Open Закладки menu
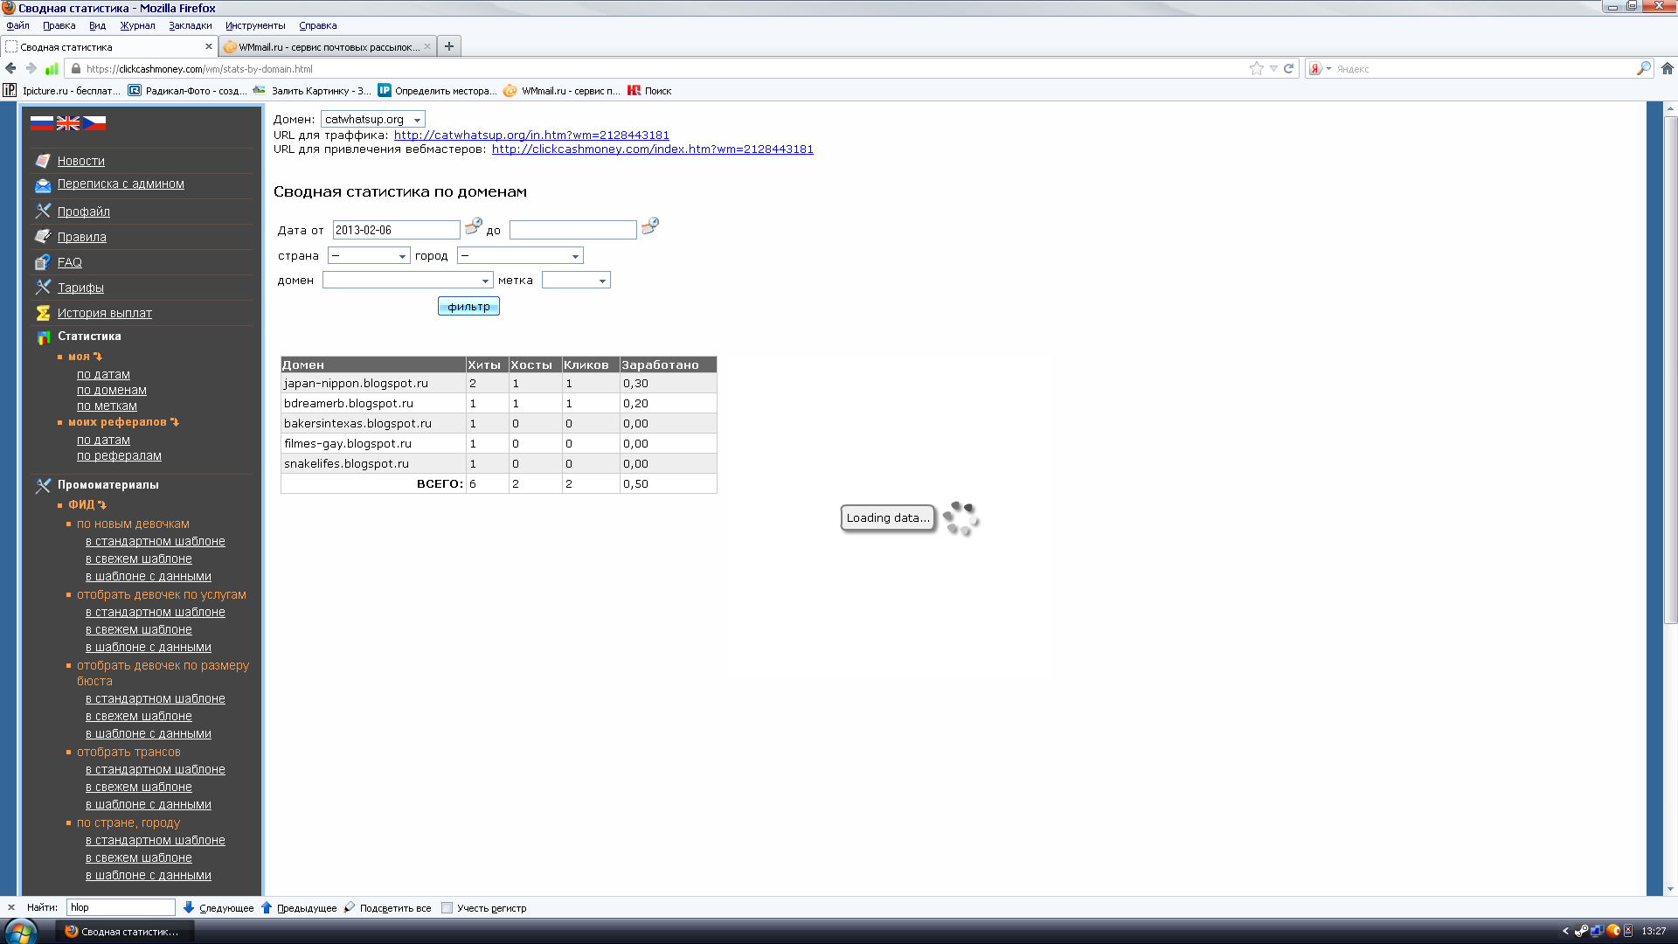 coord(191,25)
